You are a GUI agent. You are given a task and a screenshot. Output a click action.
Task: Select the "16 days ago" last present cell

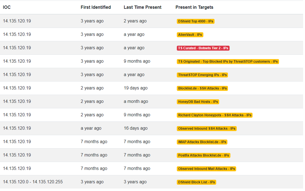tap(135, 128)
